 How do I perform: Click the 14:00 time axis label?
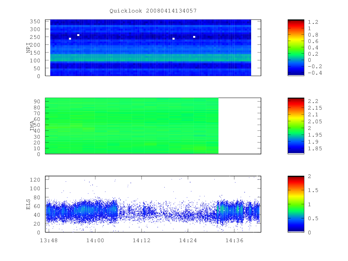(x=95, y=240)
